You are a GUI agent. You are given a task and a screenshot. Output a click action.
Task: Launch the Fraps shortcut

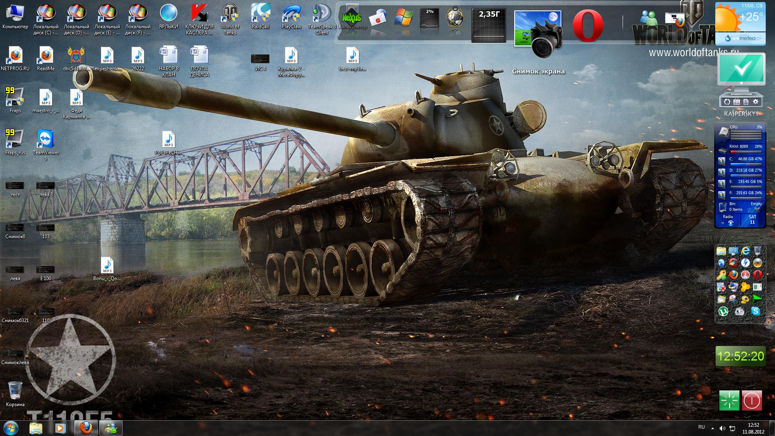(15, 100)
